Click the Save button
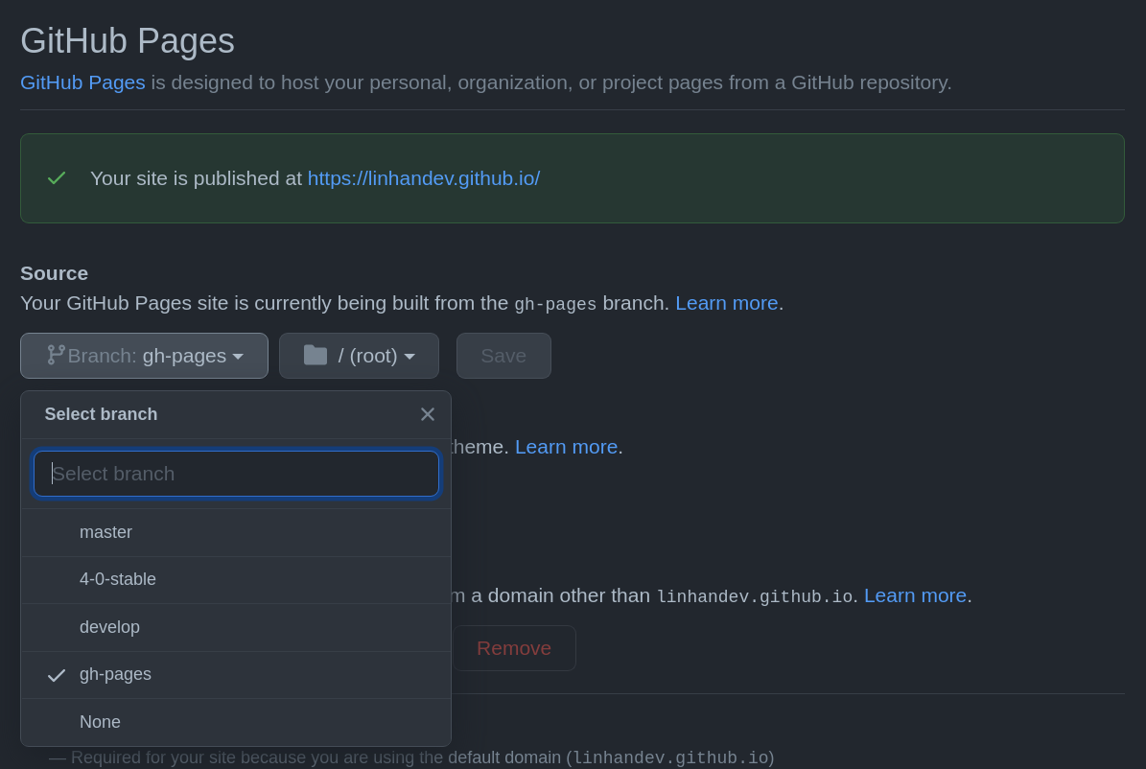This screenshot has width=1146, height=769. tap(503, 356)
